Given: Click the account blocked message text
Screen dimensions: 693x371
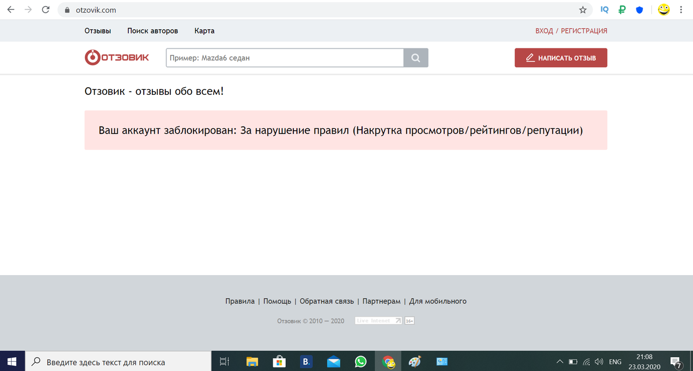Looking at the screenshot, I should tap(341, 130).
